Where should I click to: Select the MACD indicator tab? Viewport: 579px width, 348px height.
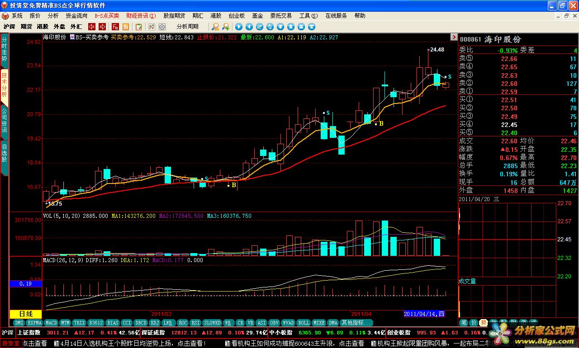coord(51,323)
